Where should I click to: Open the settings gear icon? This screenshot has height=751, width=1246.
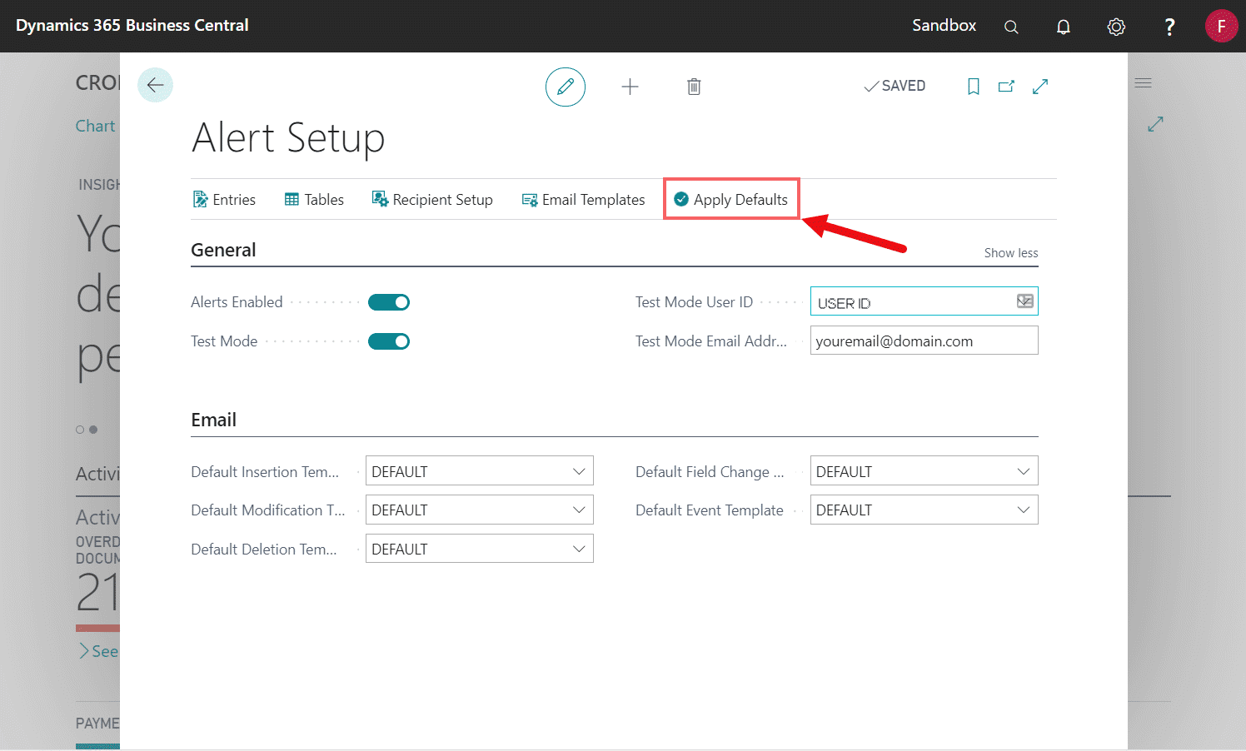(1116, 27)
